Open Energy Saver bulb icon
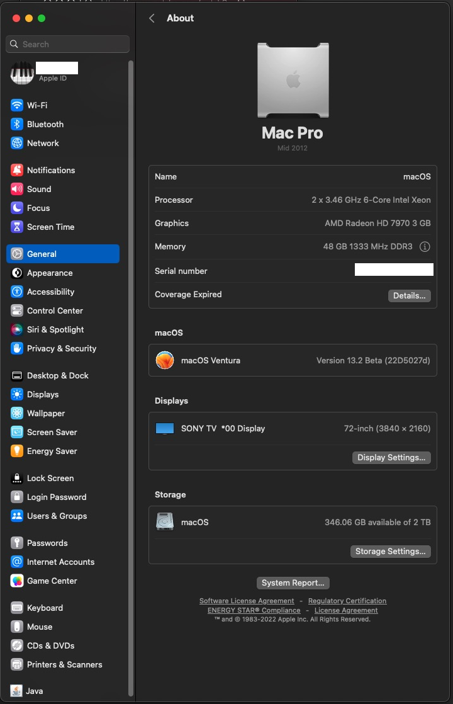Viewport: 453px width, 704px height. pos(16,451)
